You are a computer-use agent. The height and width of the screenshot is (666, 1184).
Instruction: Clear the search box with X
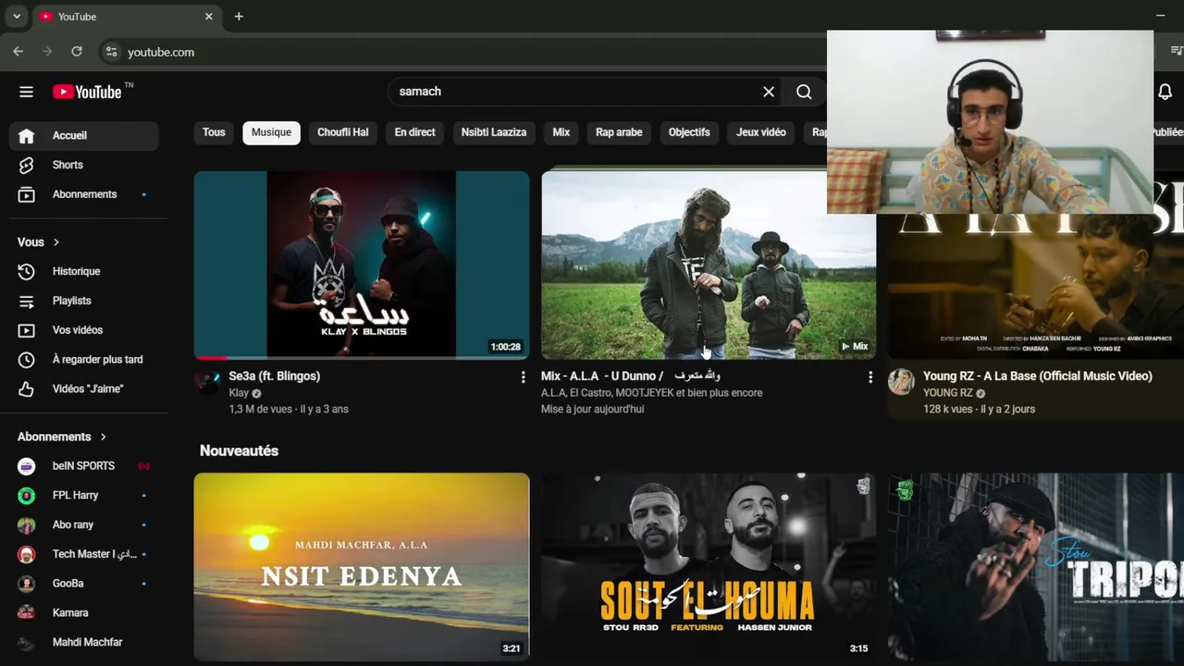click(769, 92)
